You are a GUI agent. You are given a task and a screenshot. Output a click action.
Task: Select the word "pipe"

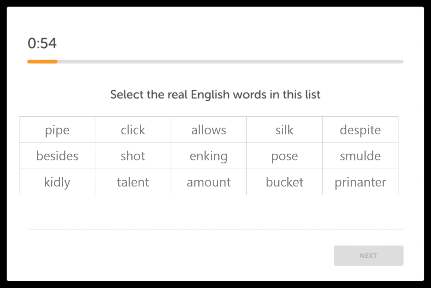(57, 130)
